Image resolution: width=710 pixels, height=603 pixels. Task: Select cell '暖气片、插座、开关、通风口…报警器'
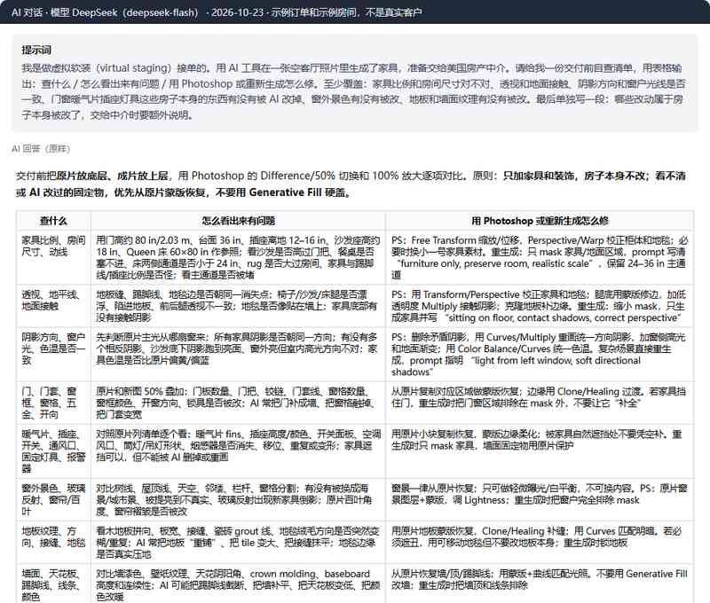[53, 451]
